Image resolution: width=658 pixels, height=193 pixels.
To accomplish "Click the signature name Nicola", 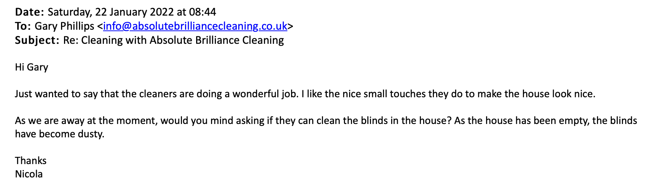I will pyautogui.click(x=29, y=174).
